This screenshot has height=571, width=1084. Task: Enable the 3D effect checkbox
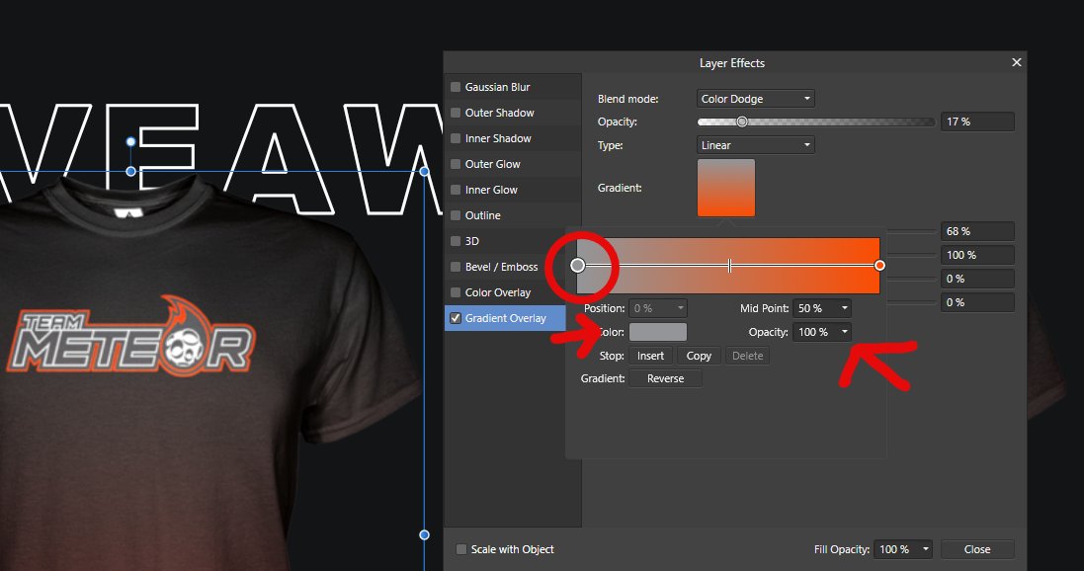456,241
